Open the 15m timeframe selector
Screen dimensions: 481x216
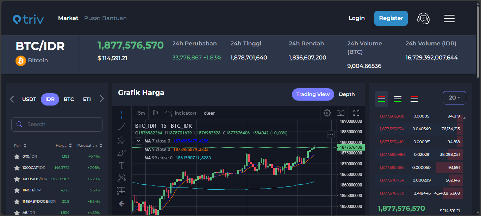click(140, 113)
